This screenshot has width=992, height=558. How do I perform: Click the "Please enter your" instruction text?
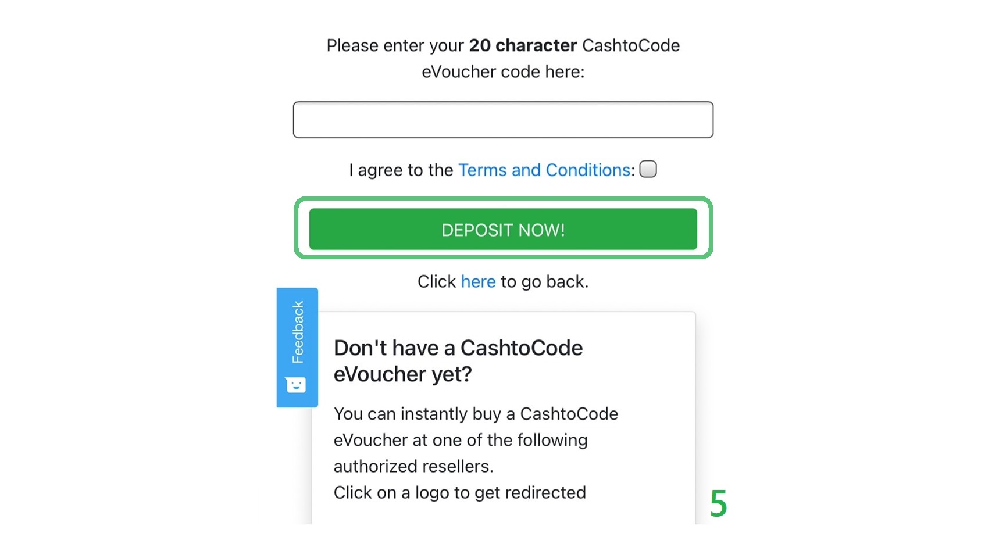[395, 45]
